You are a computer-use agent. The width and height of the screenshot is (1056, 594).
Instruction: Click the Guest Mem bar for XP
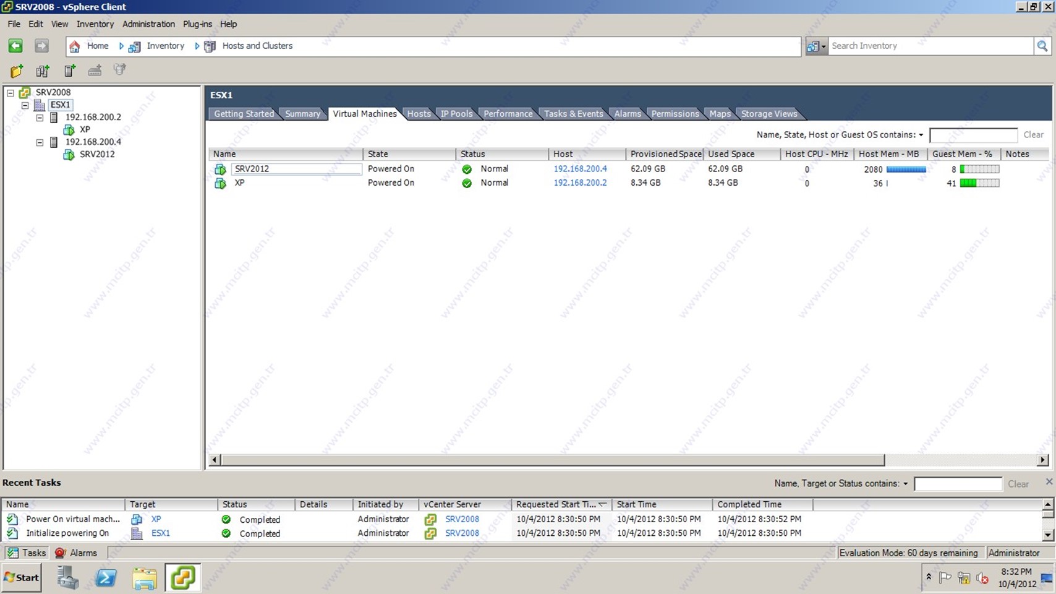979,183
